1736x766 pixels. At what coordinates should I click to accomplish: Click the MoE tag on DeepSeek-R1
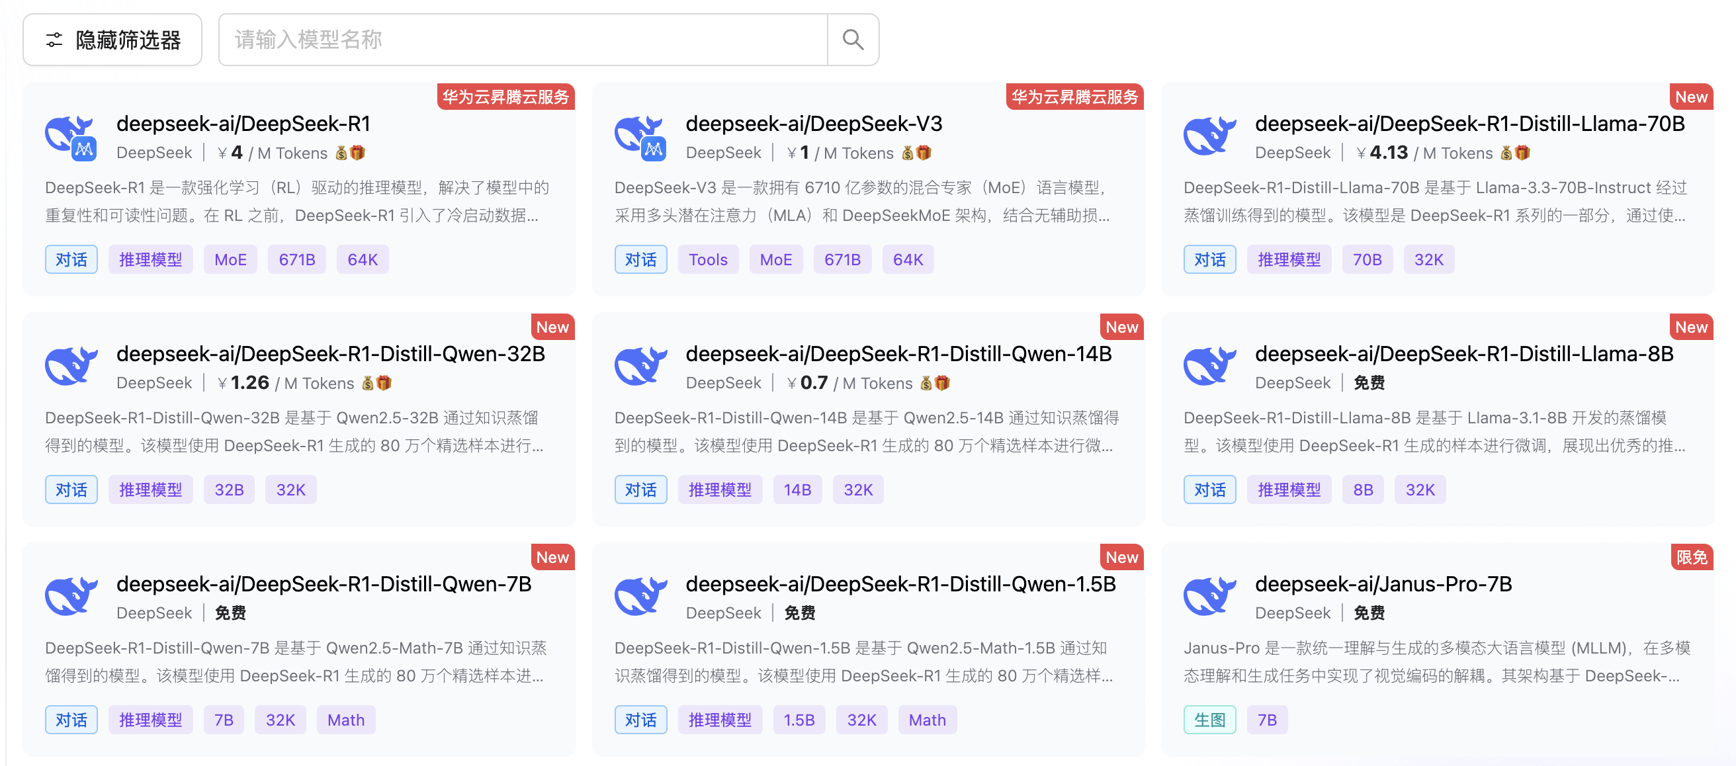click(x=230, y=259)
